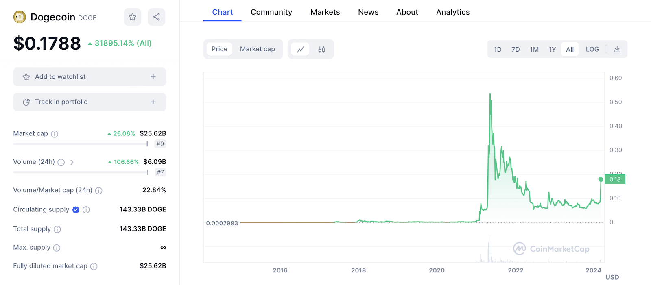Click the current price marker dot on chart
651x285 pixels.
(601, 179)
